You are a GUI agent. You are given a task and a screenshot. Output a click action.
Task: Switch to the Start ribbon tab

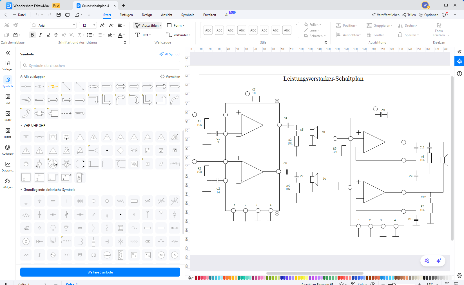point(107,15)
